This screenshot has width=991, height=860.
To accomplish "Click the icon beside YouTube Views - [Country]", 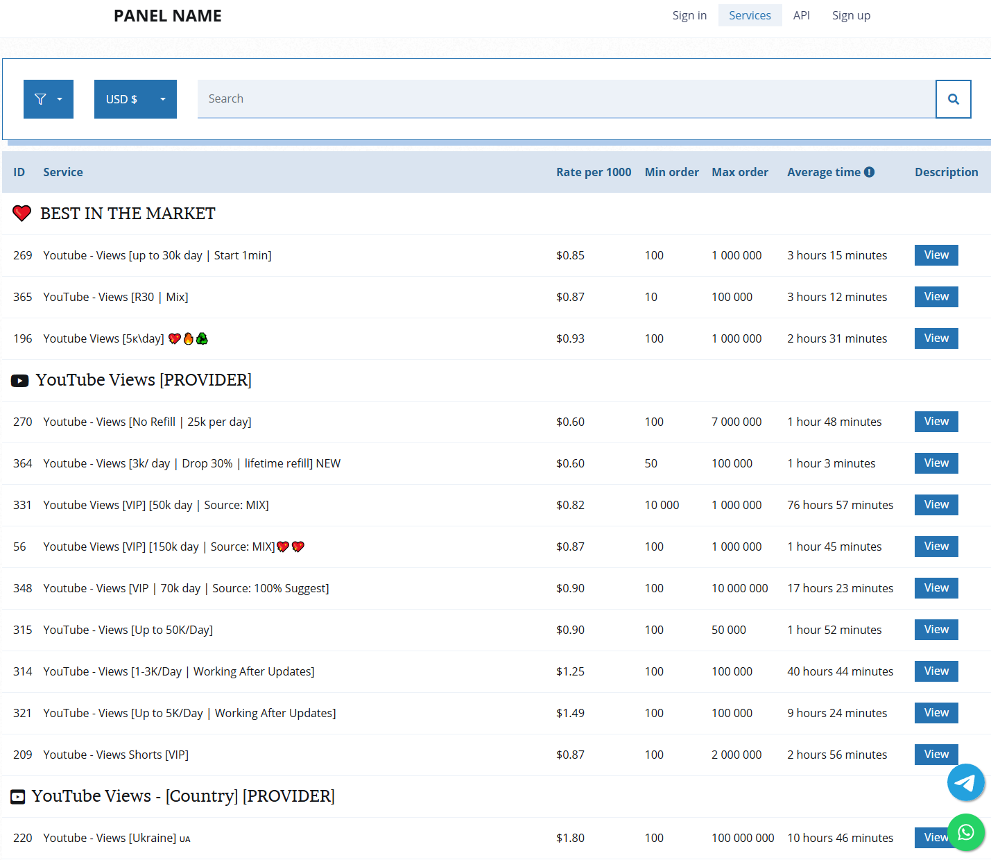I will (18, 797).
